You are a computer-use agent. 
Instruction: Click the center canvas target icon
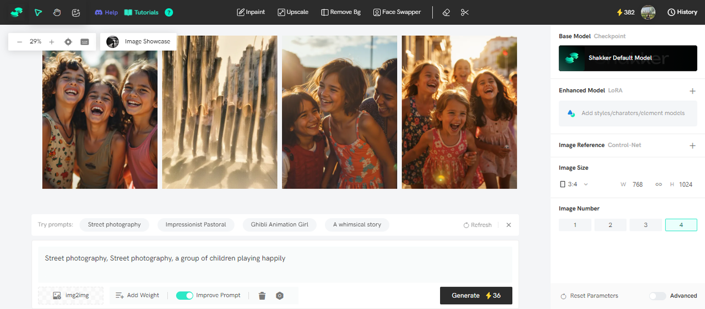[x=68, y=41]
